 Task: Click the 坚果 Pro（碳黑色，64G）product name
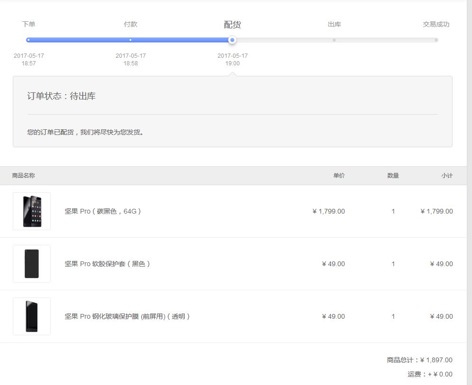[103, 211]
